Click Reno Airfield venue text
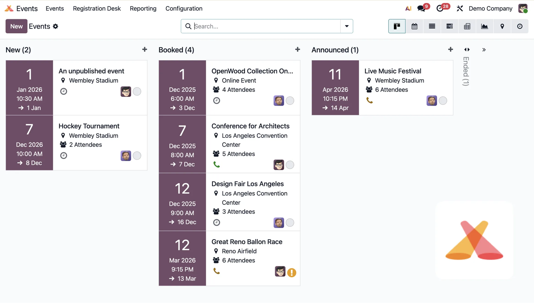Screen dimensions: 534x303 point(239,251)
